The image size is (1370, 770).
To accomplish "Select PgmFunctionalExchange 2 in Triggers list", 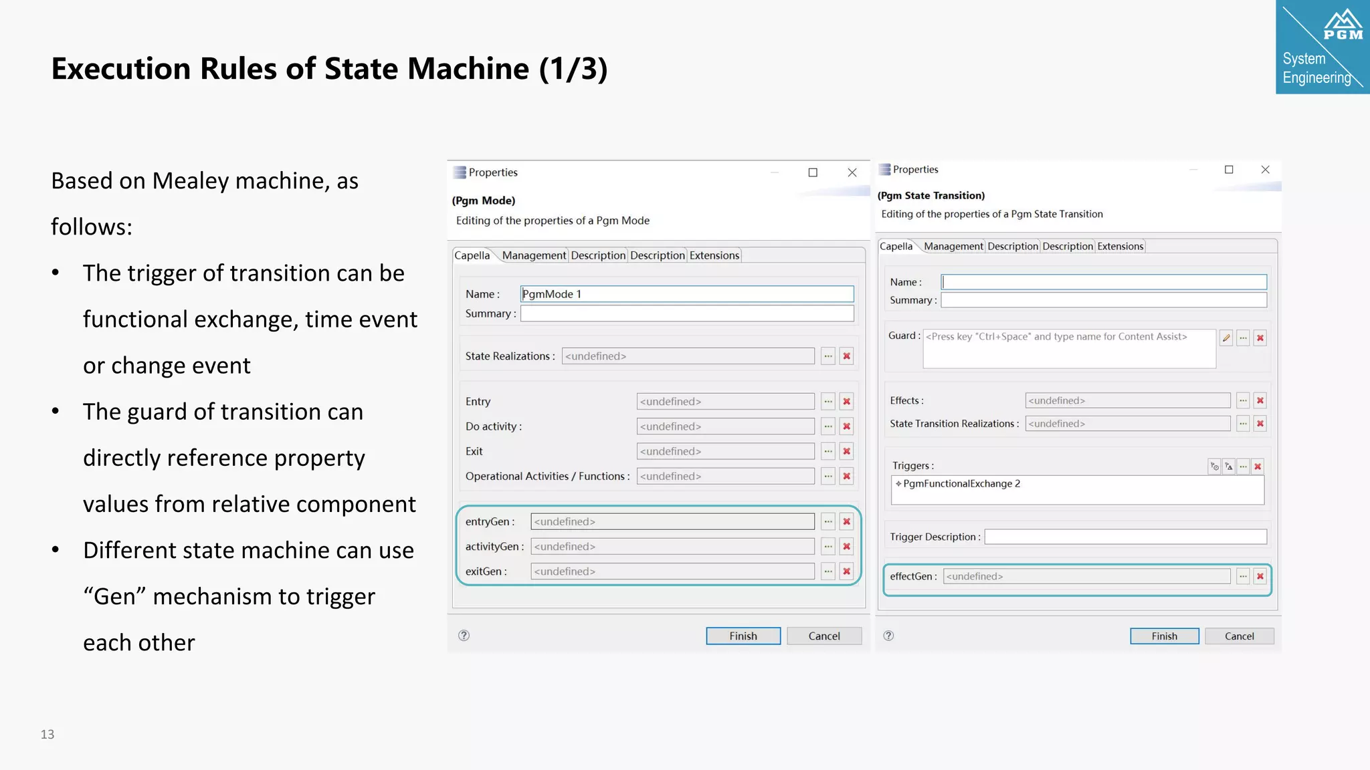I will 961,484.
